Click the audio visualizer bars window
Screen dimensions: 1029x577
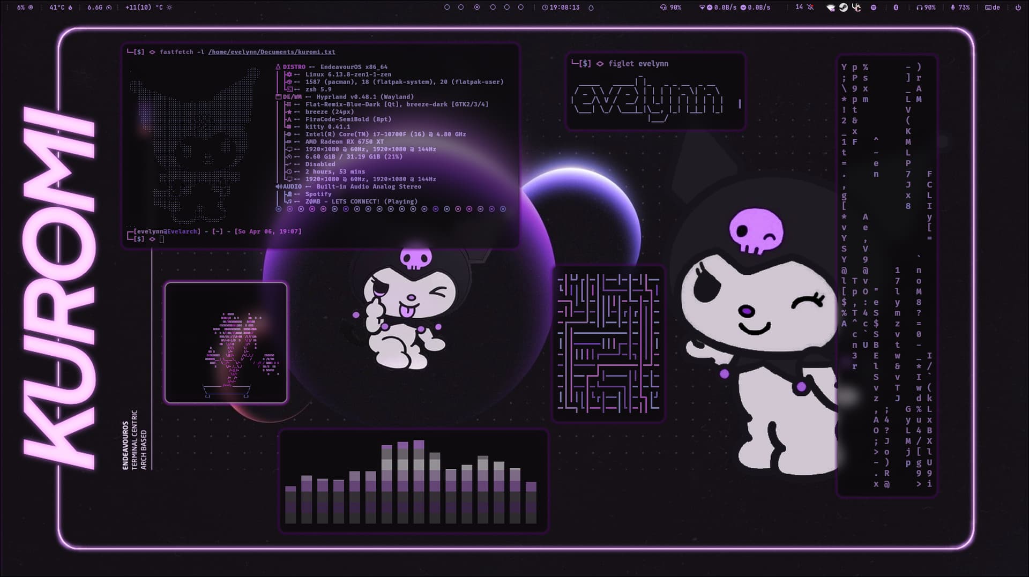click(413, 481)
